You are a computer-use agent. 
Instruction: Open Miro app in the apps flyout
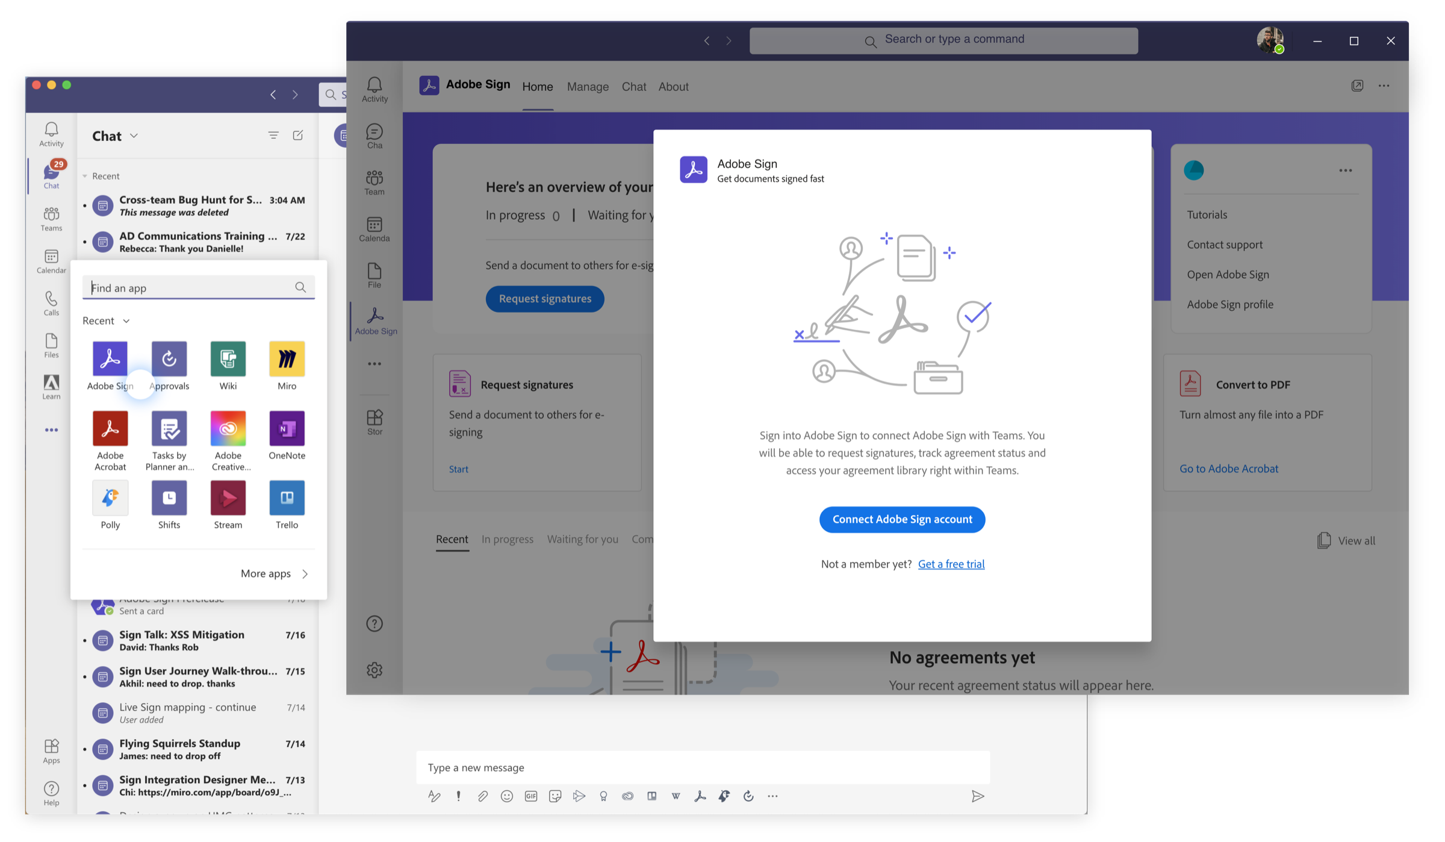(x=287, y=366)
